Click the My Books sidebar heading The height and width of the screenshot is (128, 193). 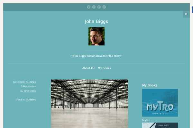(150, 85)
